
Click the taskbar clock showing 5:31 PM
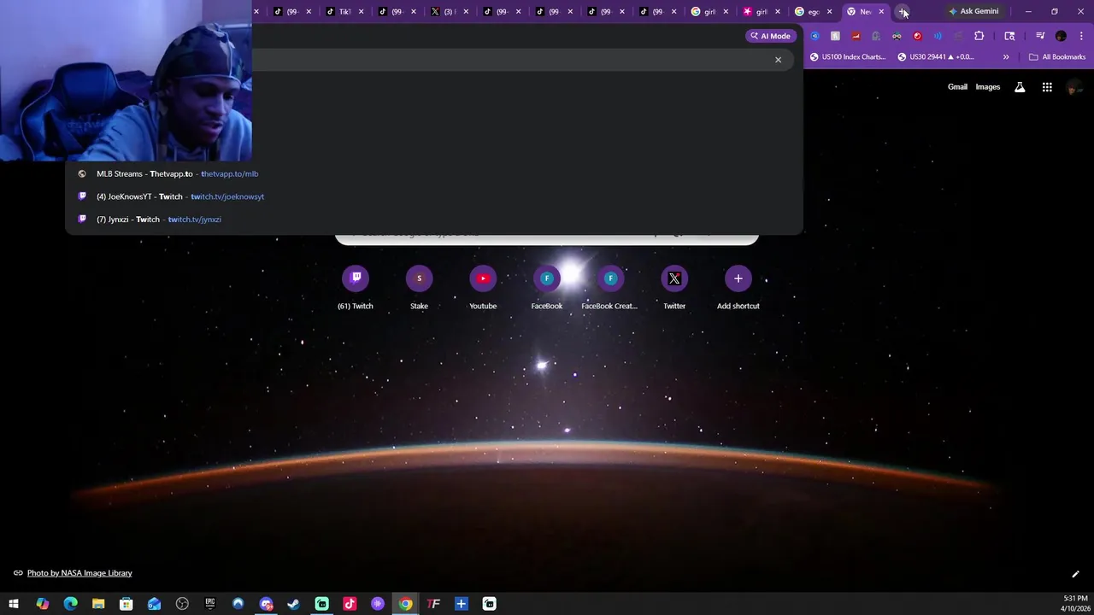pyautogui.click(x=1075, y=604)
